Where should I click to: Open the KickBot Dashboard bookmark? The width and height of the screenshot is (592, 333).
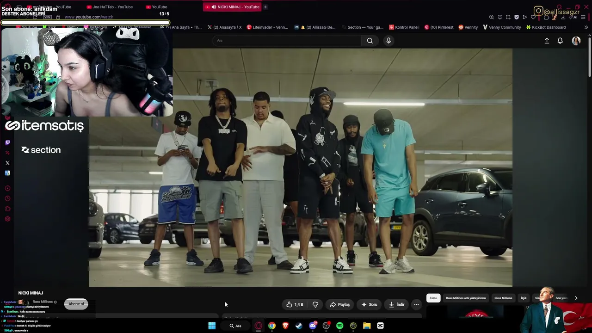pos(546,27)
